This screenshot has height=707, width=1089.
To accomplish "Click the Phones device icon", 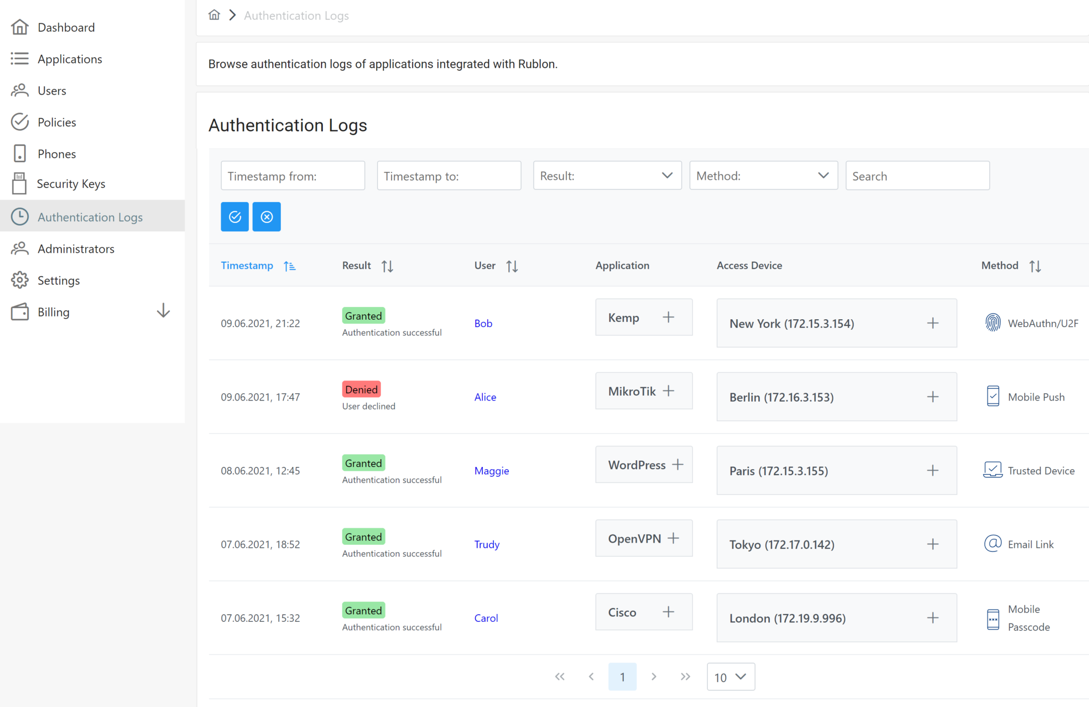I will coord(20,153).
